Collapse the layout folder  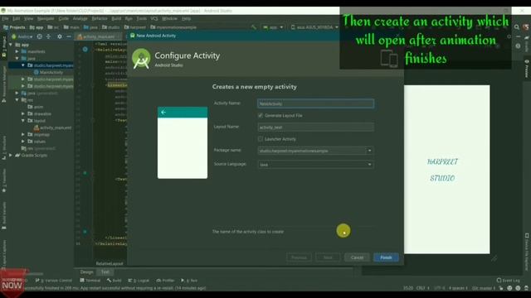coord(23,121)
